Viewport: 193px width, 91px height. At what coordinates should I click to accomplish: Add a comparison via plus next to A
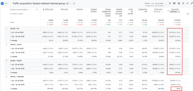click(x=6, y=4)
